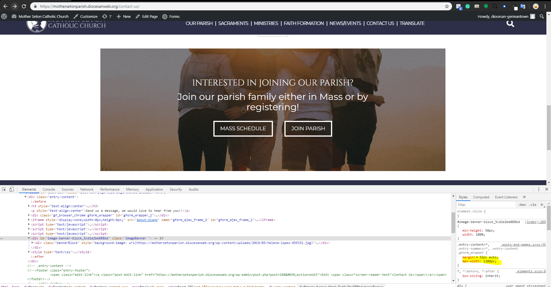The image size is (551, 287).
Task: Add a new style rule with plus icon
Action: click(x=542, y=205)
